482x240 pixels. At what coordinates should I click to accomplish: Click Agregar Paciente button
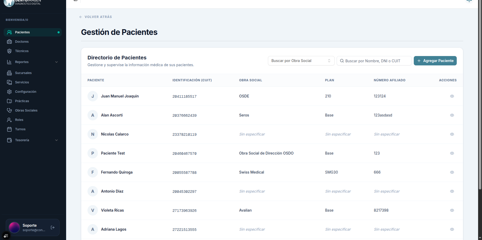435,61
